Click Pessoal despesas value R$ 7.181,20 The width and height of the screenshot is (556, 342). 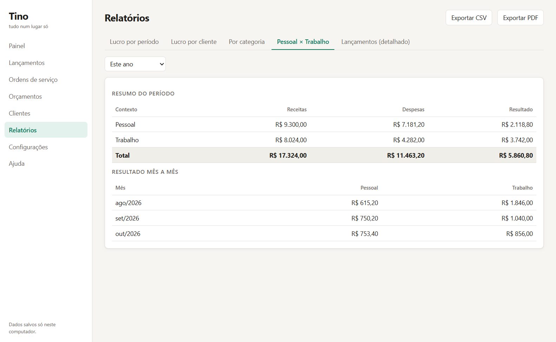coord(409,125)
